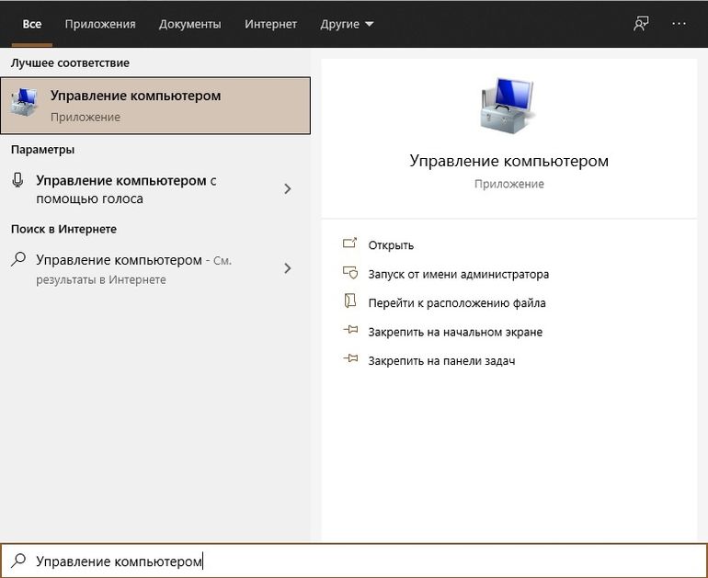Open the three-dots options menu
The width and height of the screenshot is (708, 578).
[679, 24]
